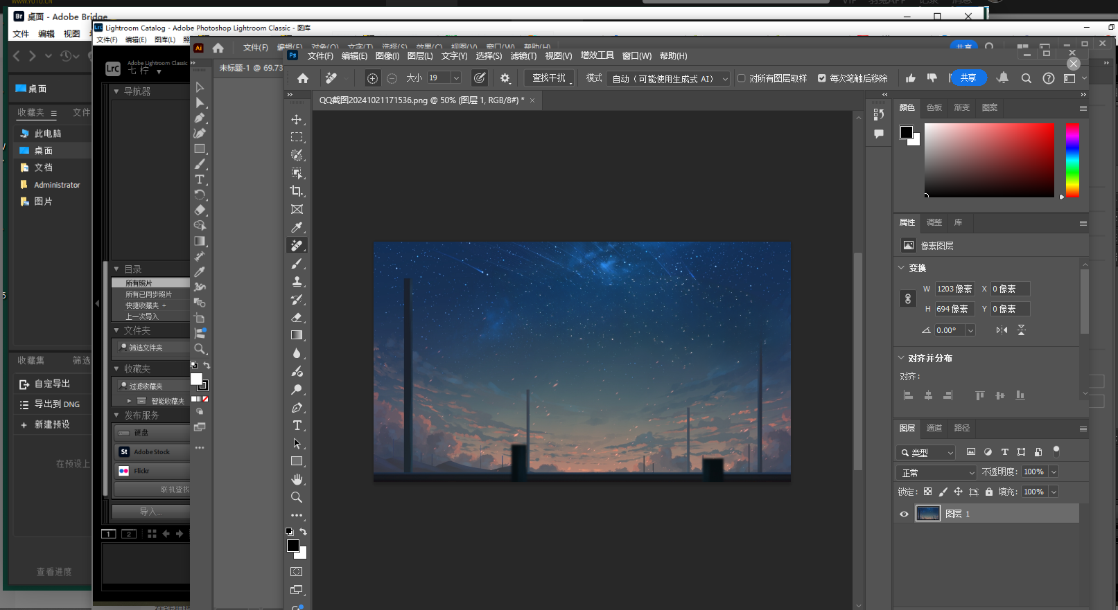
Task: Open Photoshop 图像(I) menu
Action: click(x=387, y=56)
